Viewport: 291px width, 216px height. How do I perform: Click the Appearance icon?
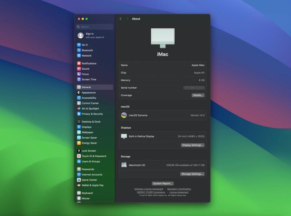79,93
